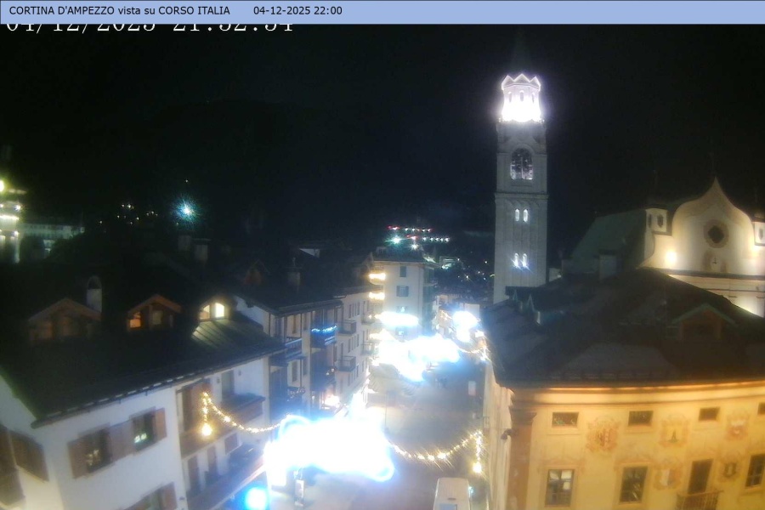Click the blue-lit balcony on the street
The height and width of the screenshot is (510, 765).
tap(323, 334)
